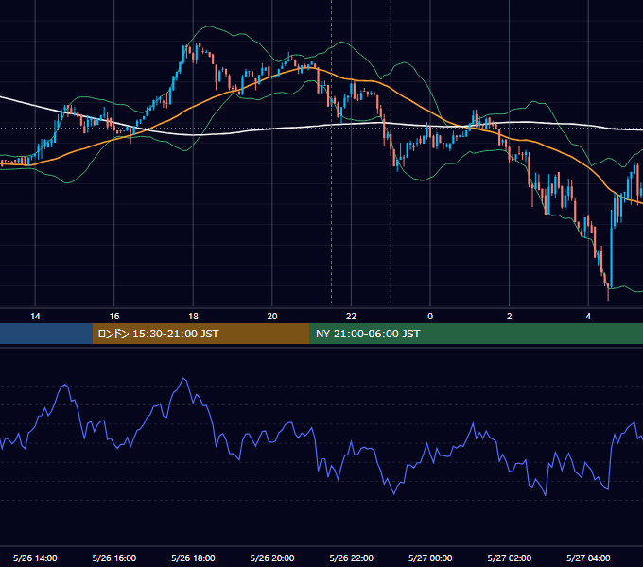Click the '4' hour label on price axis

coord(588,317)
